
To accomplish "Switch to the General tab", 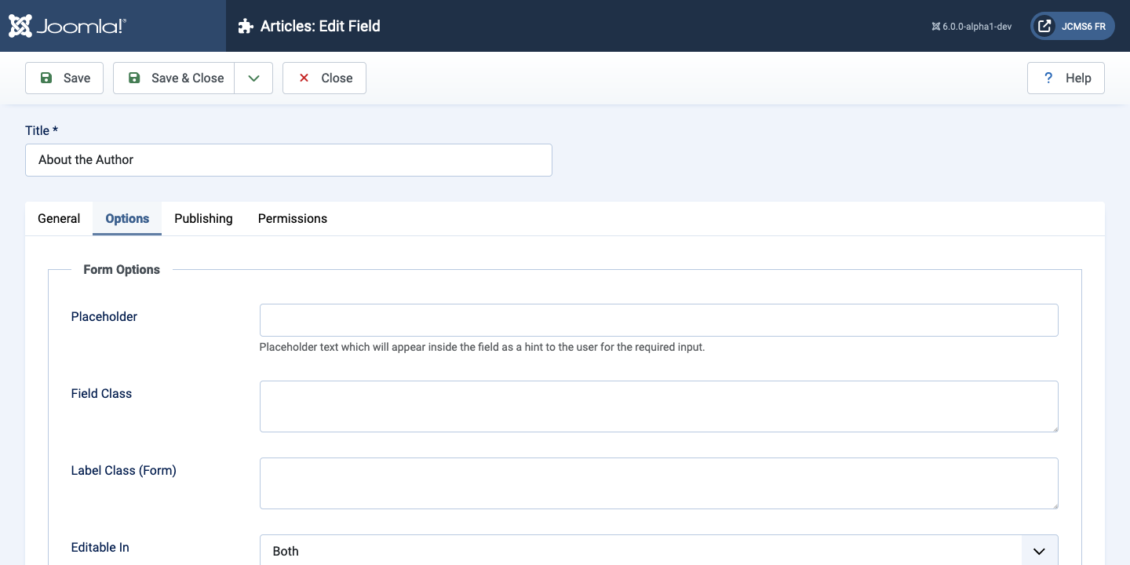I will pyautogui.click(x=59, y=218).
